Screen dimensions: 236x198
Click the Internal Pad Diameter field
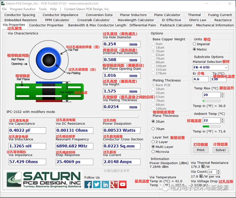(x=122, y=60)
